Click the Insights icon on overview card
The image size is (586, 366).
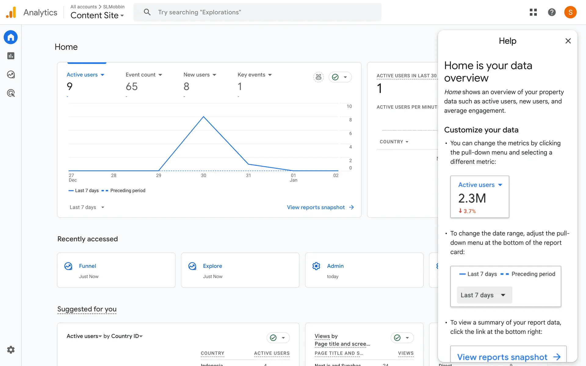coord(318,77)
